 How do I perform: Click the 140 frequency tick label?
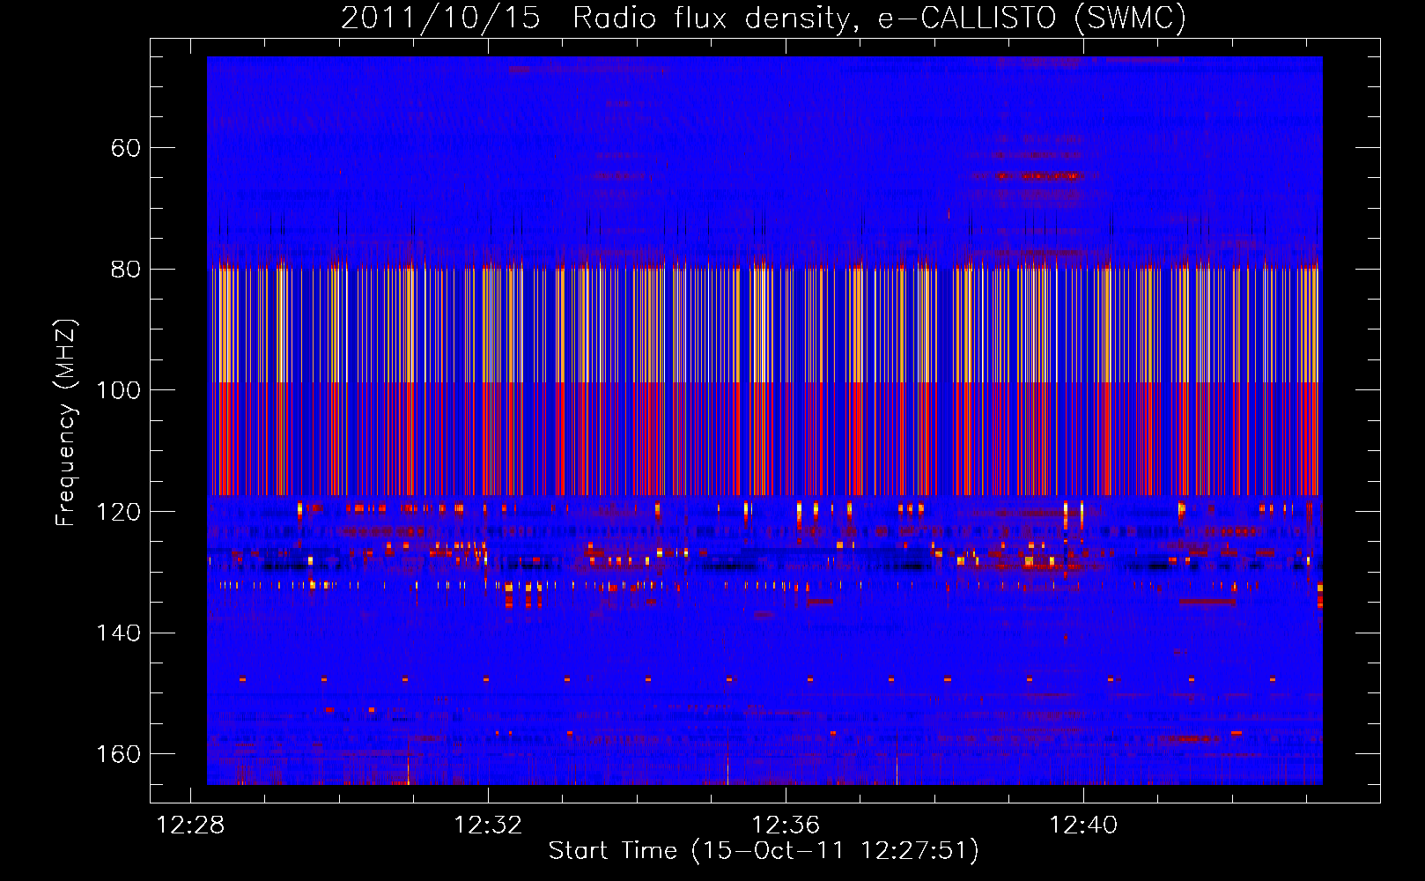pyautogui.click(x=118, y=633)
